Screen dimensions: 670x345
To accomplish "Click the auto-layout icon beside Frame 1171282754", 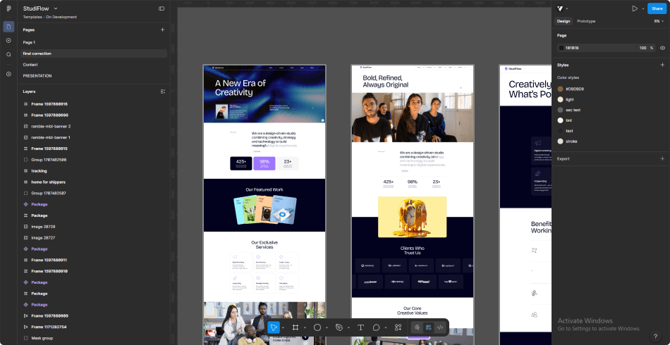I will coord(25,327).
